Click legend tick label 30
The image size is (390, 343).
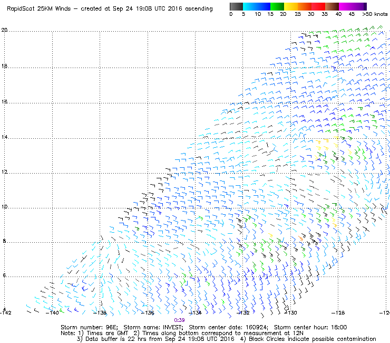pyautogui.click(x=311, y=14)
